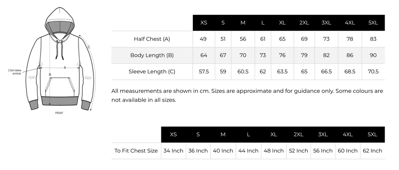Select the '83' half chest cell
The width and height of the screenshot is (399, 170).
coord(373,39)
